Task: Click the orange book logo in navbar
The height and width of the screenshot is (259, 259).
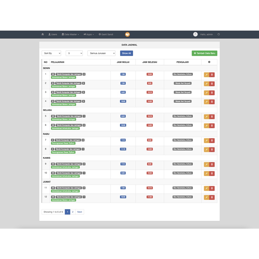Action: click(x=127, y=34)
